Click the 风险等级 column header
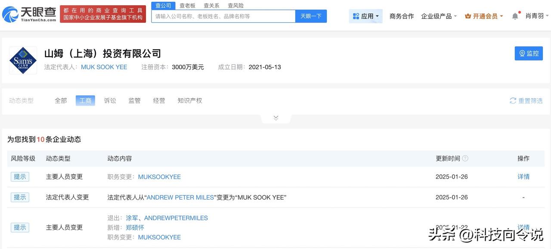Viewport: 551px width, 249px height. 23,158
